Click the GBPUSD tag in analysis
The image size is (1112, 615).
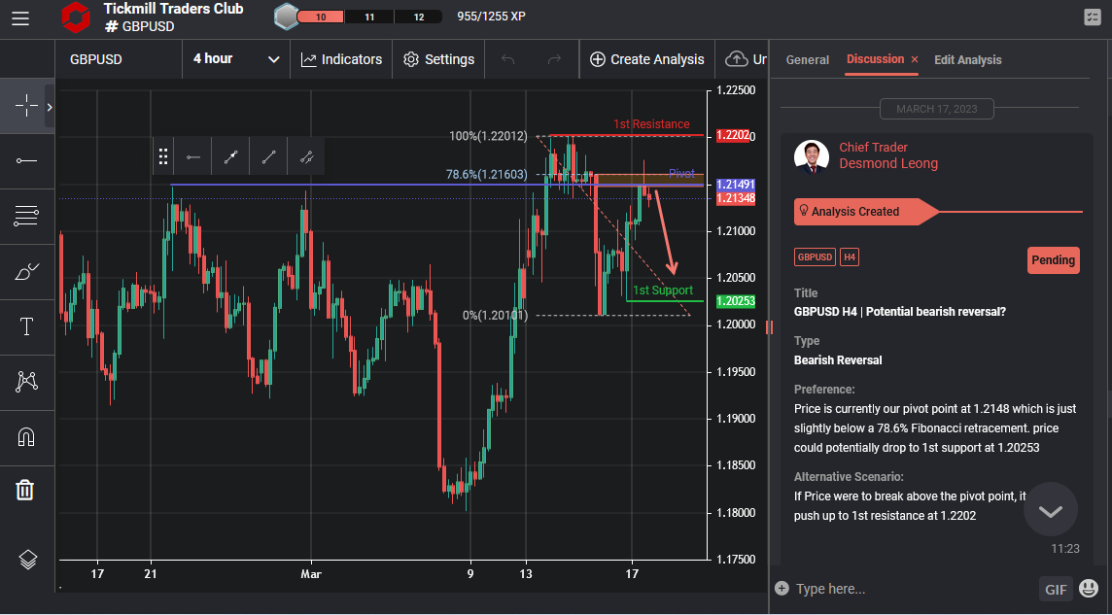(x=815, y=257)
